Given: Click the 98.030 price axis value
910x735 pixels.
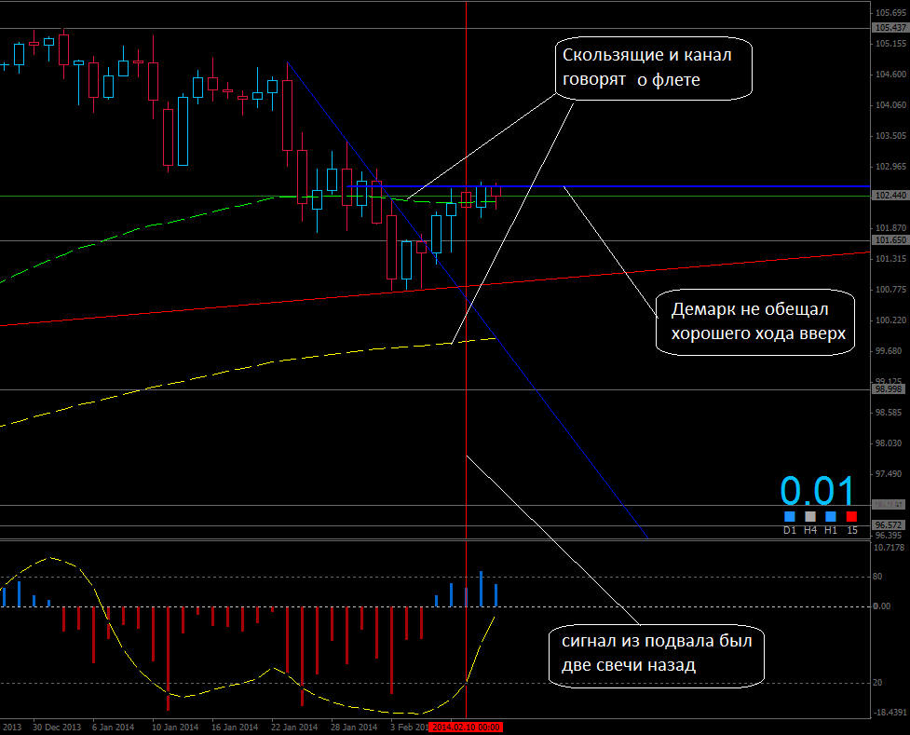Looking at the screenshot, I should click(x=890, y=443).
